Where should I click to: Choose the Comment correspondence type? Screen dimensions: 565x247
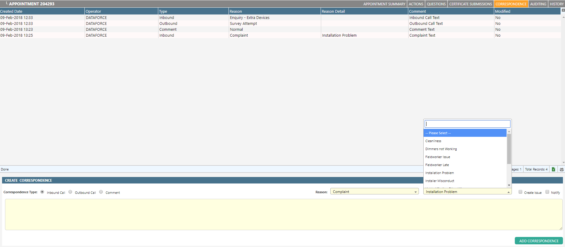click(x=101, y=192)
